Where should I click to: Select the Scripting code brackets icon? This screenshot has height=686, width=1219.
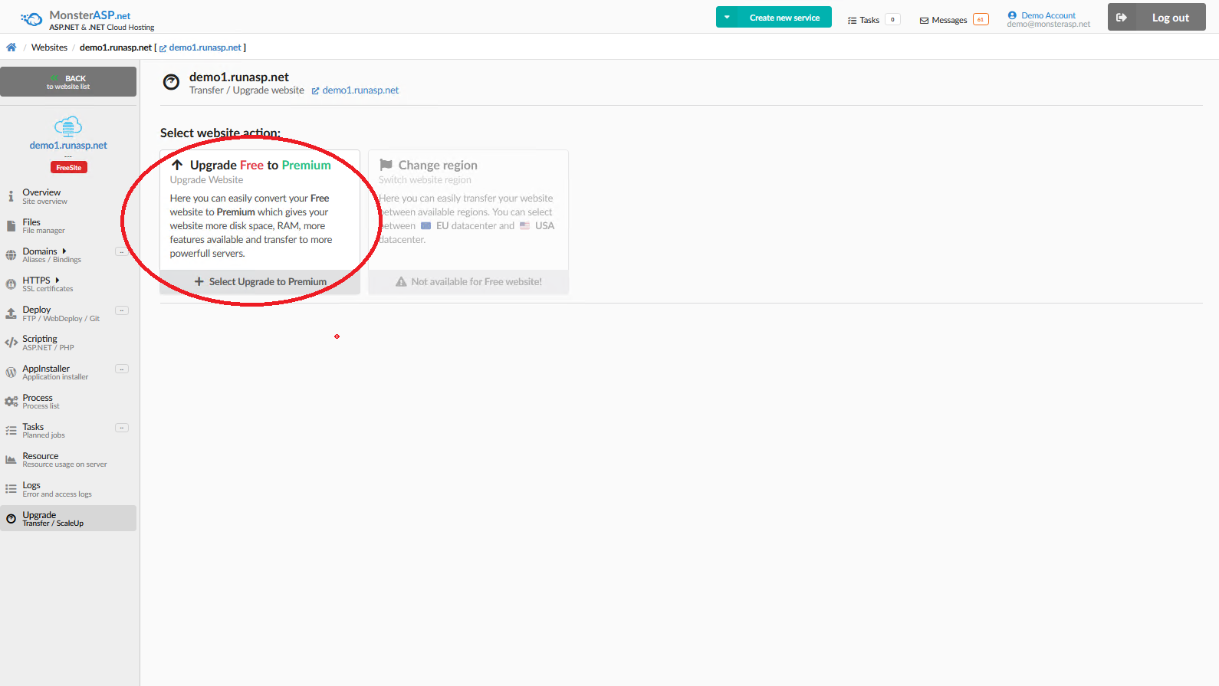click(11, 343)
